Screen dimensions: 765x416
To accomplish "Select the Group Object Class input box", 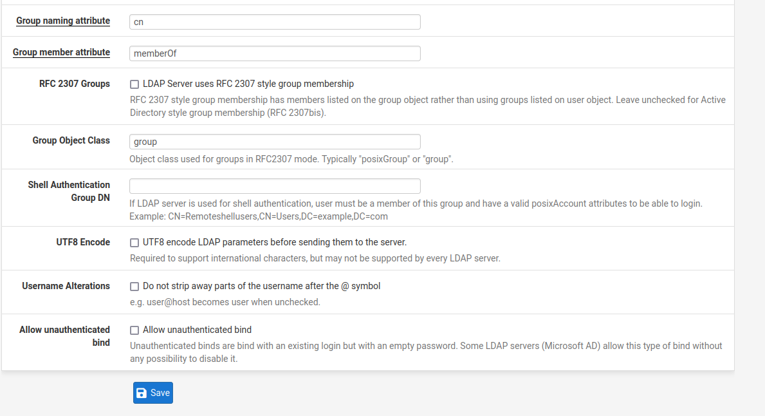I will (275, 142).
